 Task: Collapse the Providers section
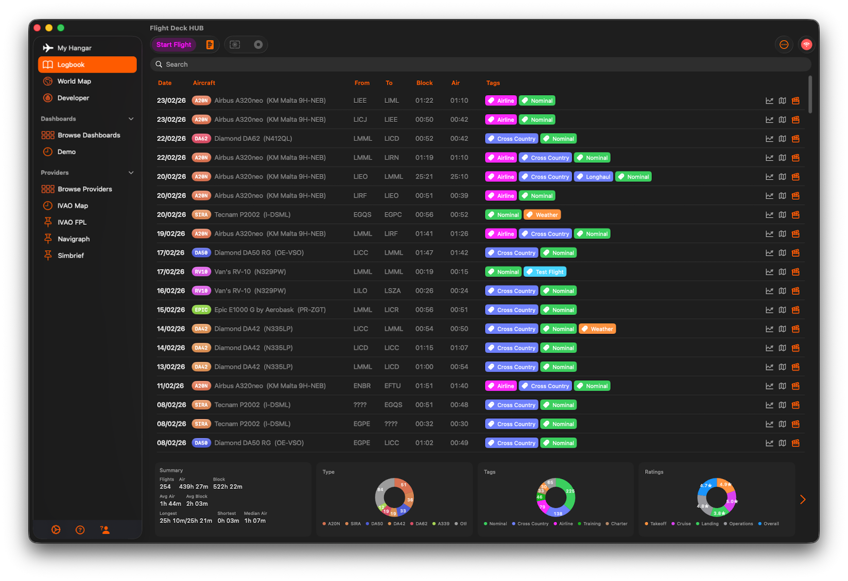131,173
